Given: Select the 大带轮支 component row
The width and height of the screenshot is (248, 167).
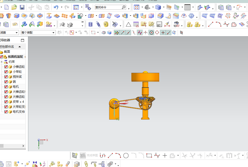Looking at the screenshot, I should tap(13, 107).
